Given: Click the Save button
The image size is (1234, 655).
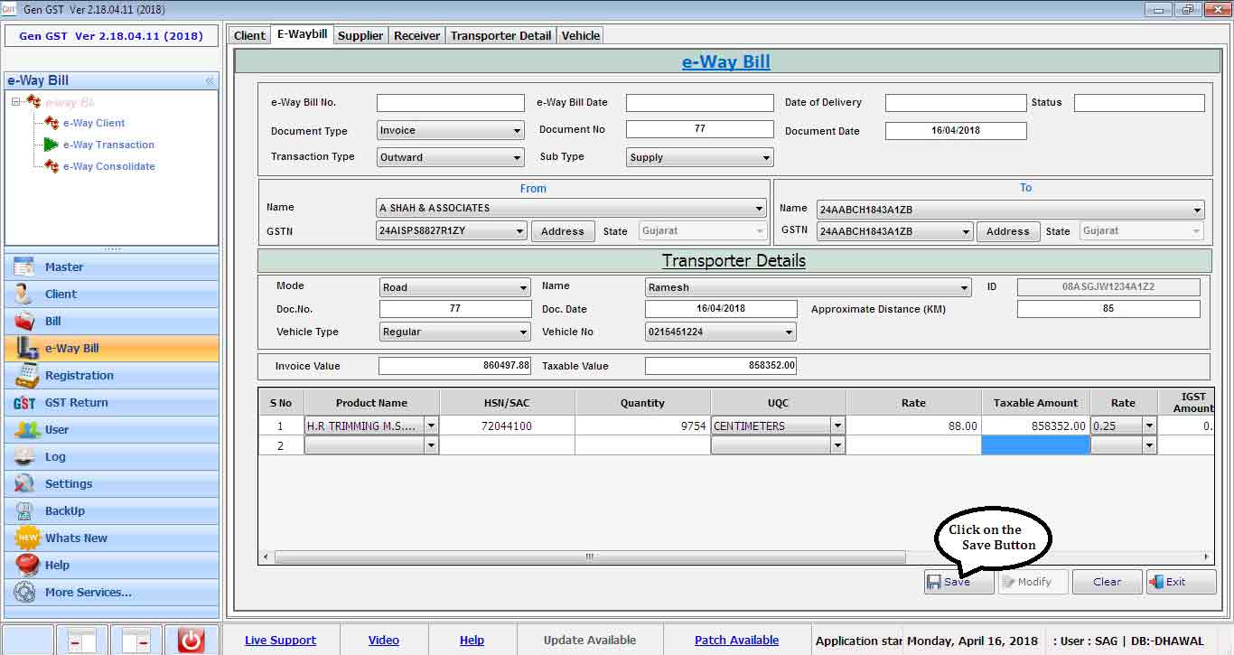Looking at the screenshot, I should click(x=958, y=582).
